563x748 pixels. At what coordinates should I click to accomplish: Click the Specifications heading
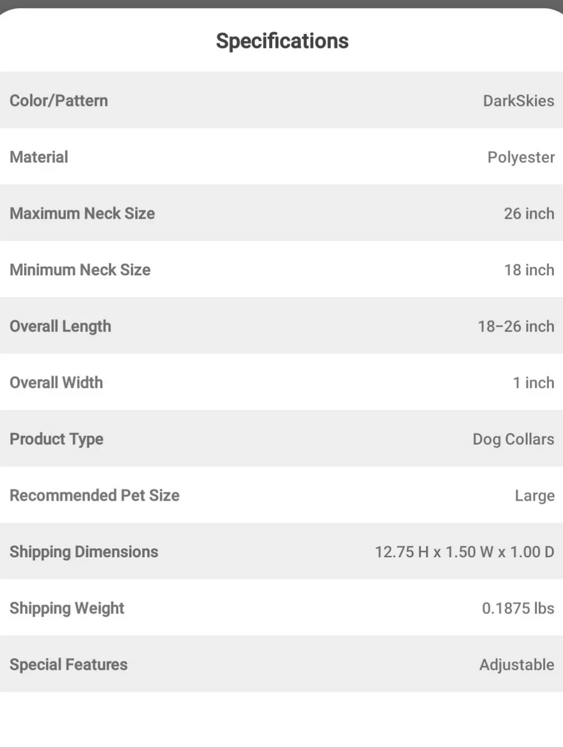click(x=282, y=41)
